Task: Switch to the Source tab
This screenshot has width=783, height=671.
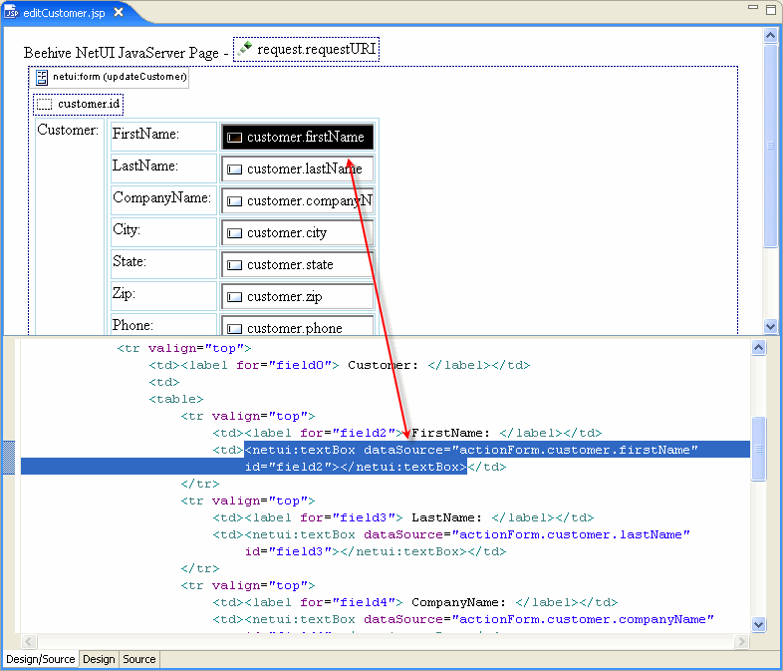Action: [139, 659]
